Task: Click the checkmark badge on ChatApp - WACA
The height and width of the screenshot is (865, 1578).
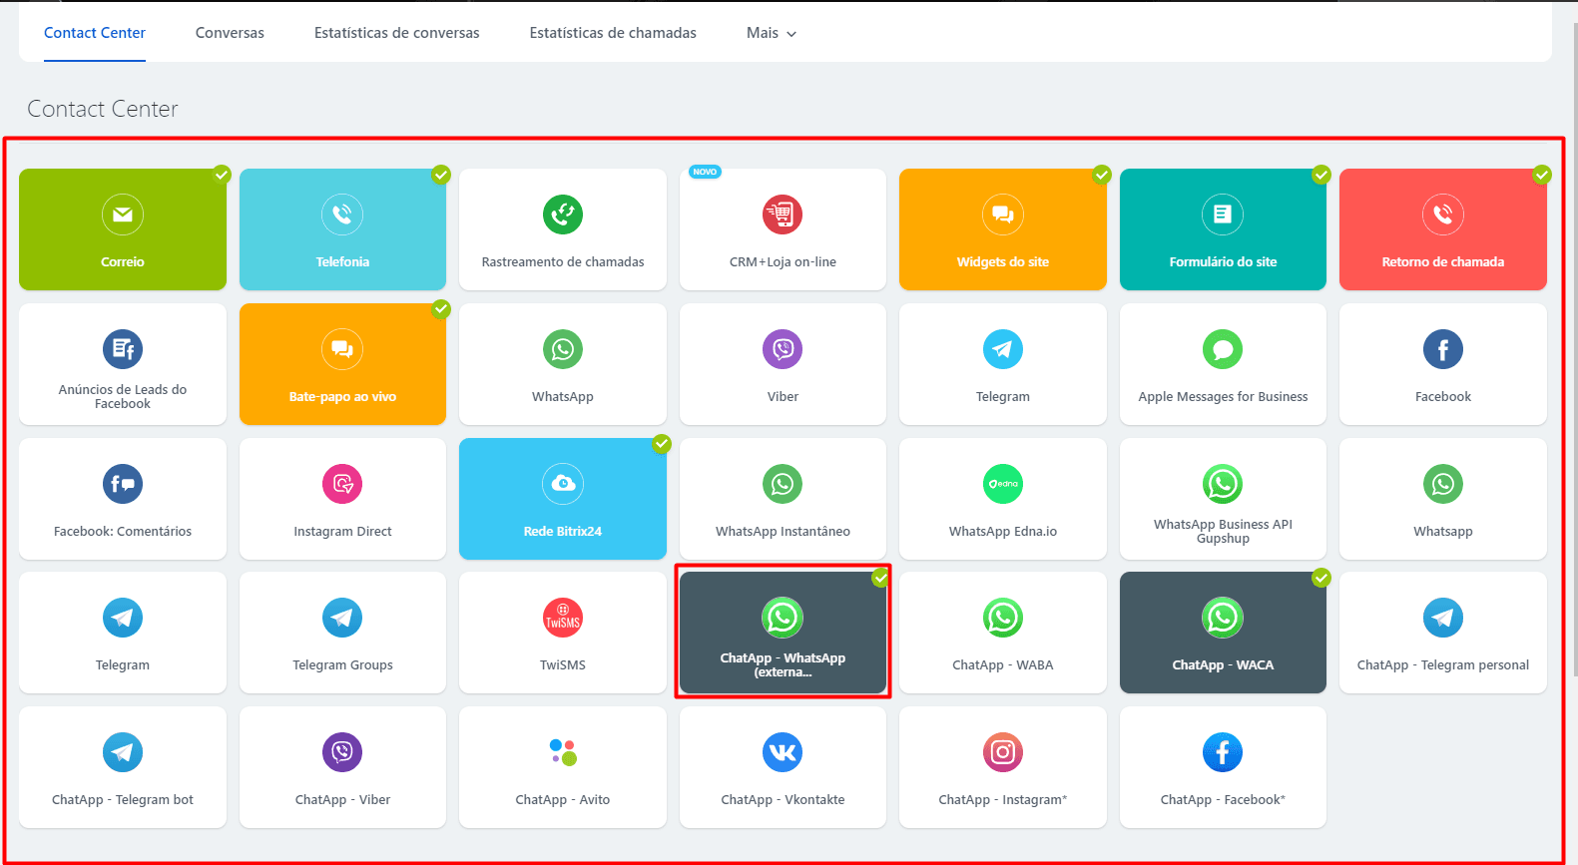Action: [1321, 578]
